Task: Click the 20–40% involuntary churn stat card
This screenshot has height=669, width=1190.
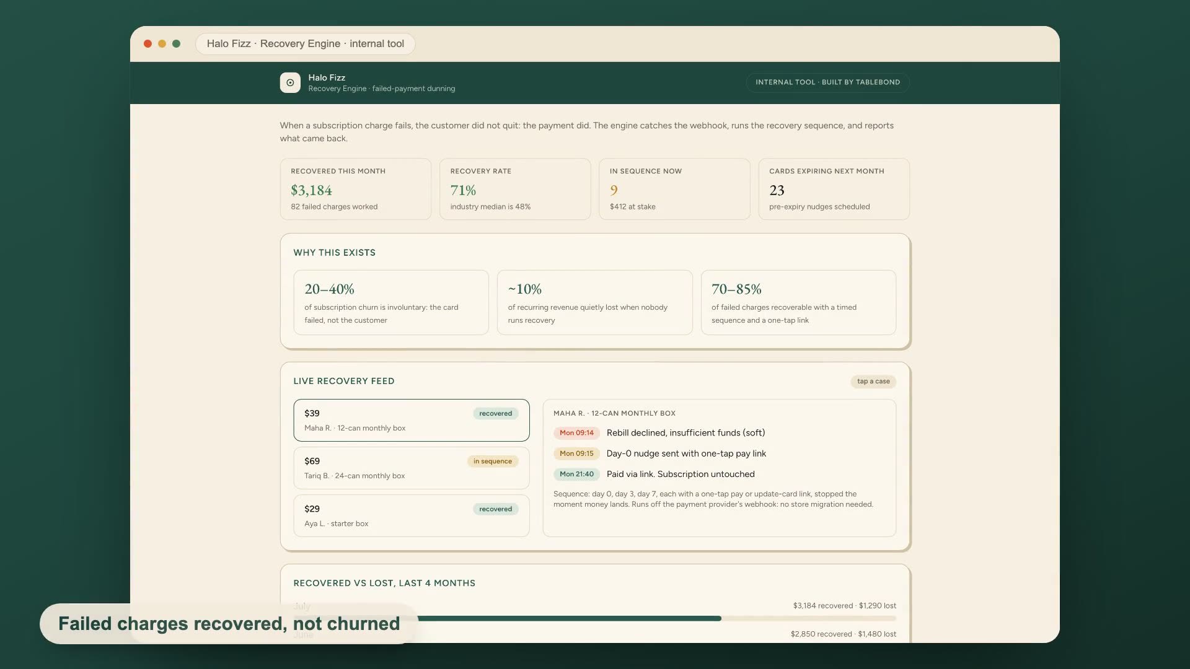Action: click(391, 302)
